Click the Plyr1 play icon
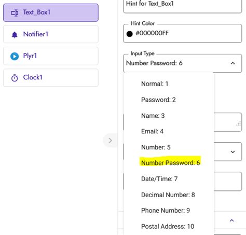The width and height of the screenshot is (246, 235). pyautogui.click(x=15, y=57)
